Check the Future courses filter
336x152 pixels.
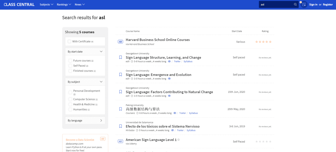click(70, 61)
